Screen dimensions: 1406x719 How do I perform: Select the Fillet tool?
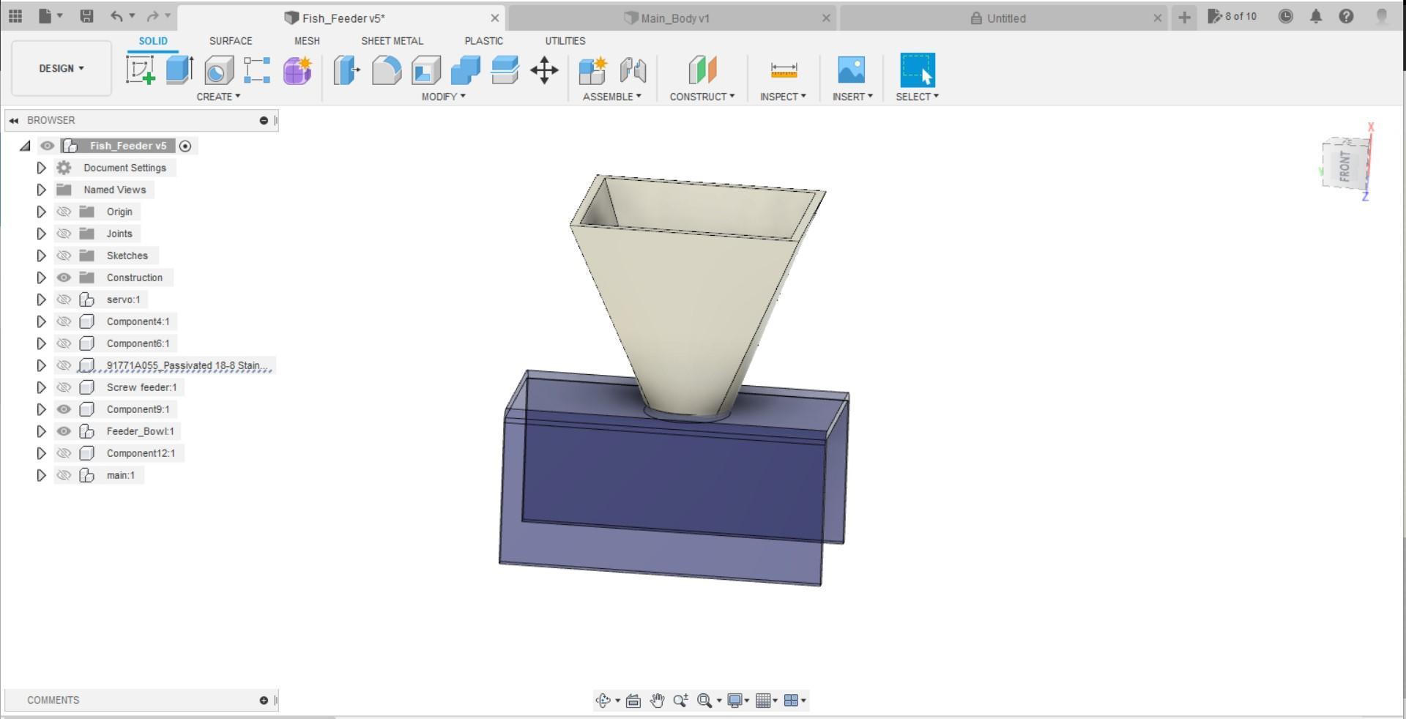click(387, 70)
